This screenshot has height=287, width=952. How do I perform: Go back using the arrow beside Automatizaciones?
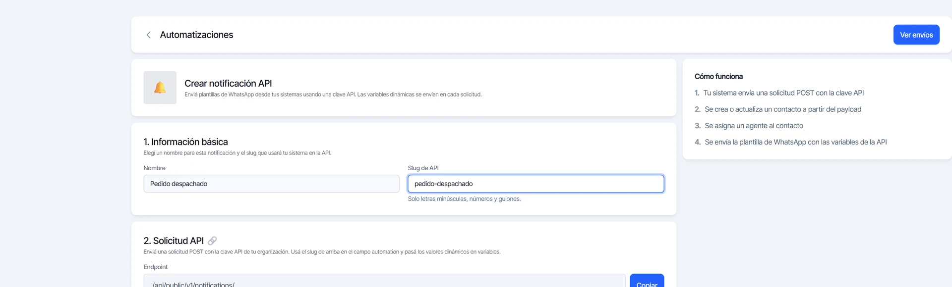[148, 35]
